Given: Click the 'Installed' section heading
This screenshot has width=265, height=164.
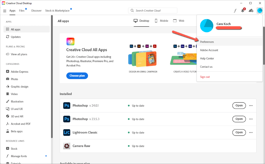Looking at the screenshot, I should (x=65, y=94).
